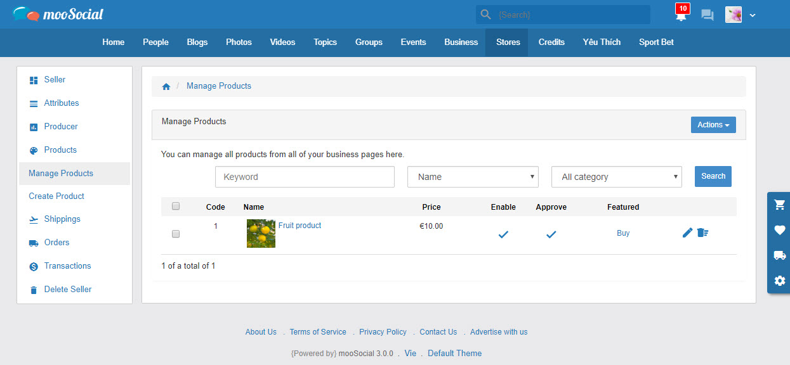Expand the user account menu arrow
The height and width of the screenshot is (365, 790).
tap(753, 15)
